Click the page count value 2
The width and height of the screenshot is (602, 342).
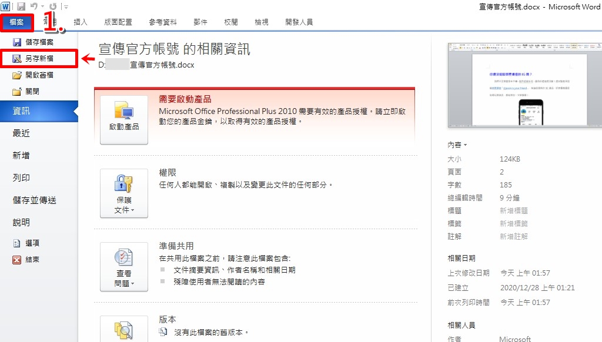click(x=502, y=172)
